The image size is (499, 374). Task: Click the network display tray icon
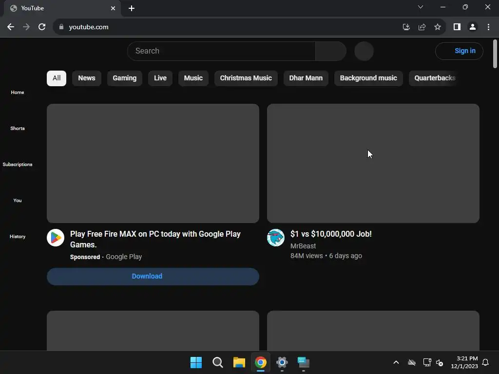click(x=427, y=362)
